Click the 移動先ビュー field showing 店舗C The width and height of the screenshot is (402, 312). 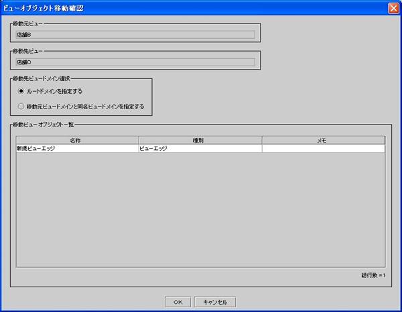pos(135,62)
